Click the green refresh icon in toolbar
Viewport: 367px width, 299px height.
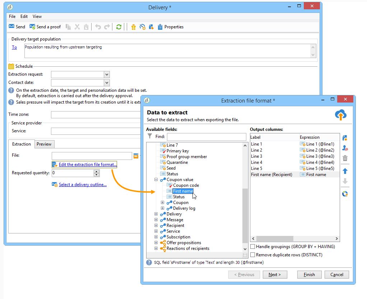pos(119,27)
